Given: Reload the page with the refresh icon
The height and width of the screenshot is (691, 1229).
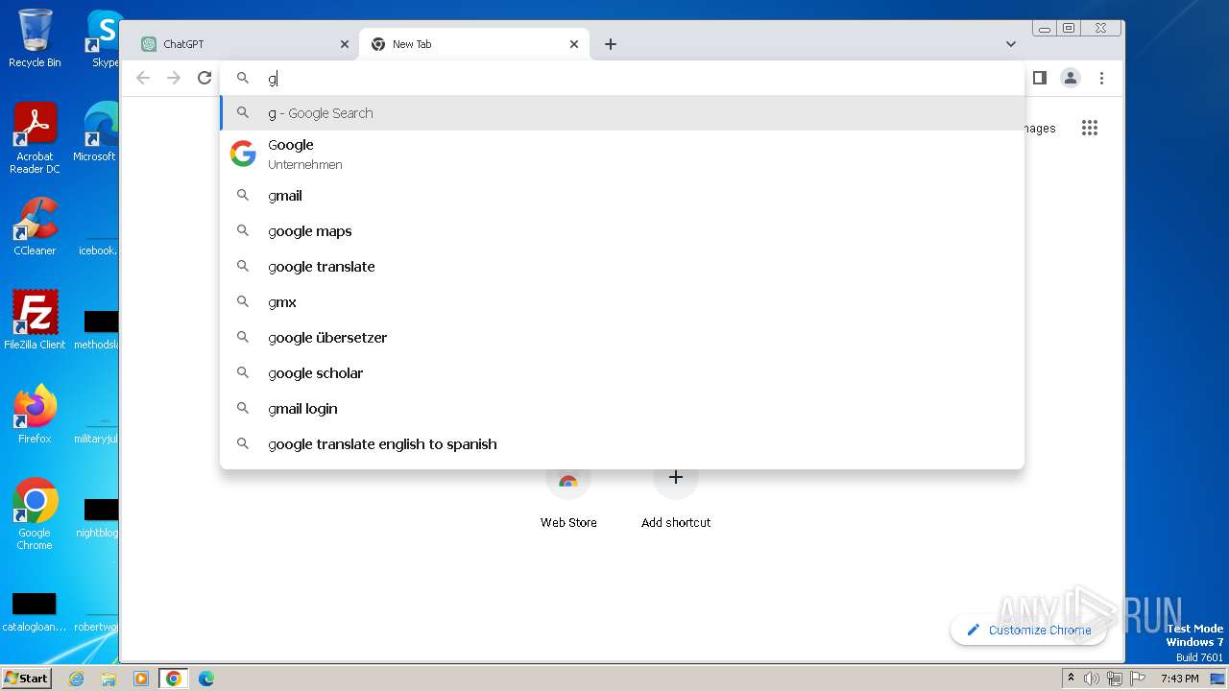Looking at the screenshot, I should point(205,78).
